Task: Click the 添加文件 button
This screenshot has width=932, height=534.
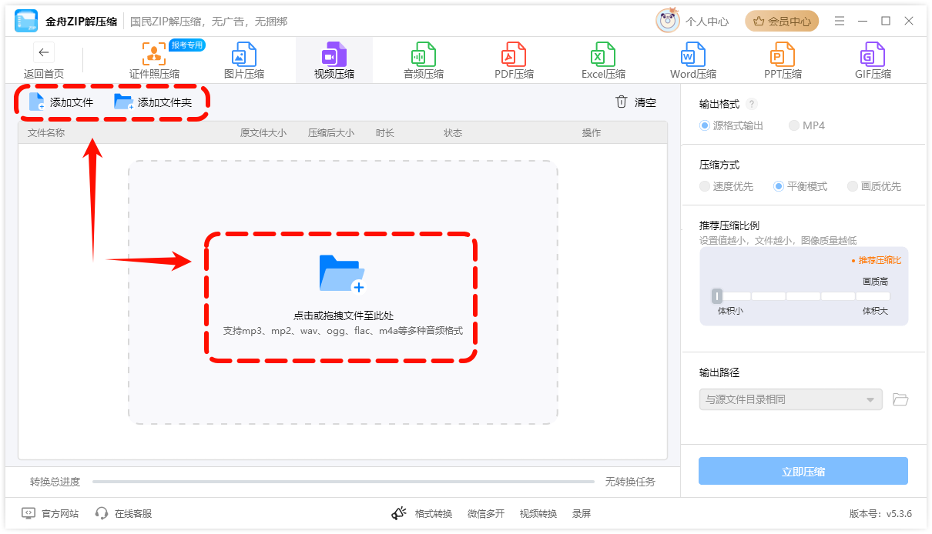Action: (x=61, y=102)
